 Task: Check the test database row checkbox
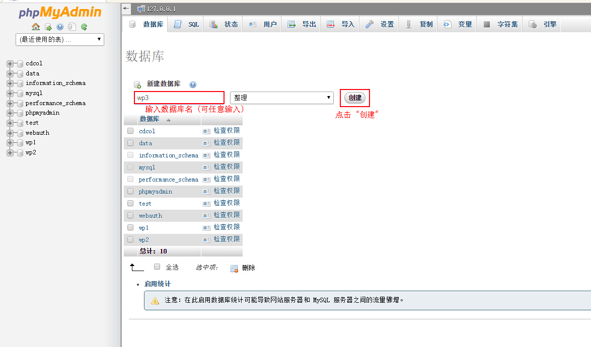(130, 203)
